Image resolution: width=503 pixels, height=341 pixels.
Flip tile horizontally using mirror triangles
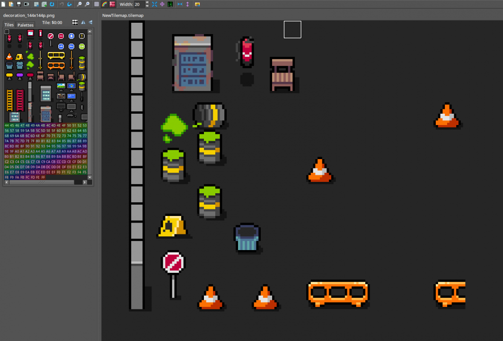coord(83,22)
